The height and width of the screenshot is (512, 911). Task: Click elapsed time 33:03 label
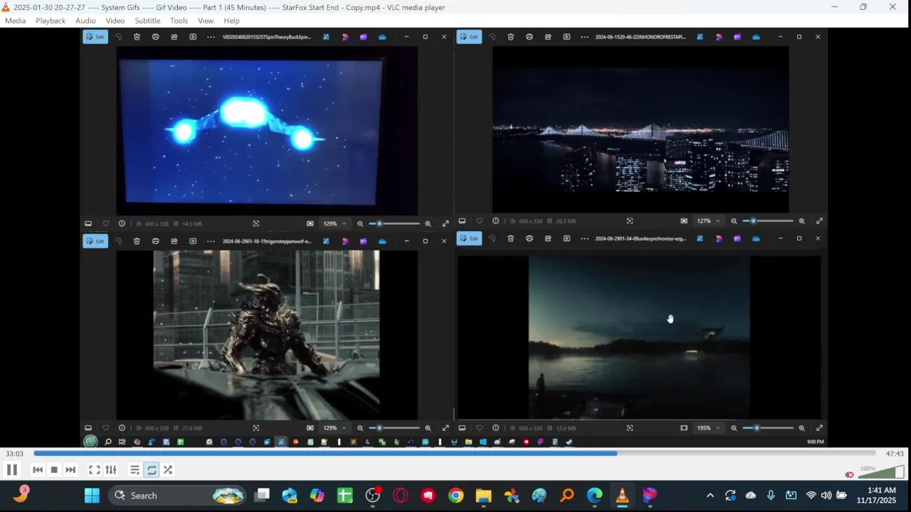[14, 454]
